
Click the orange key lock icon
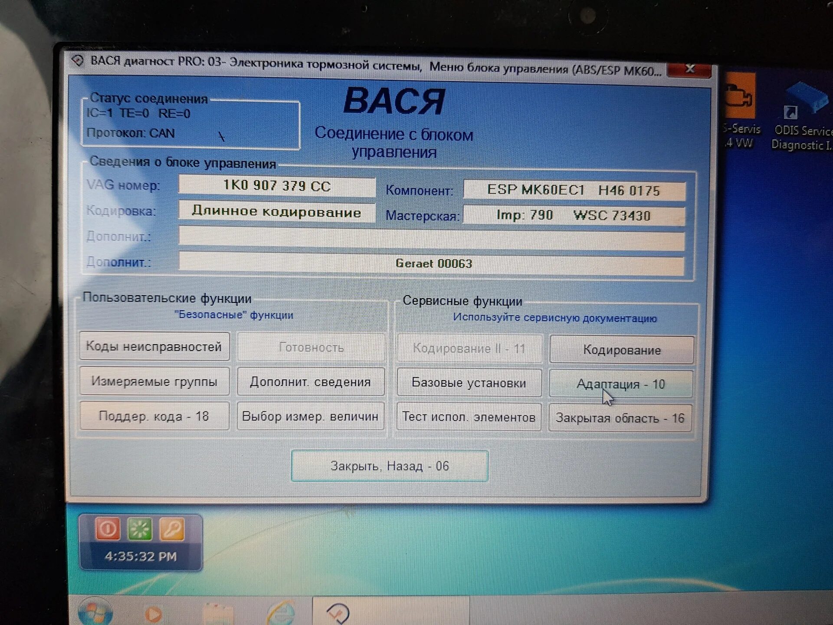(172, 529)
